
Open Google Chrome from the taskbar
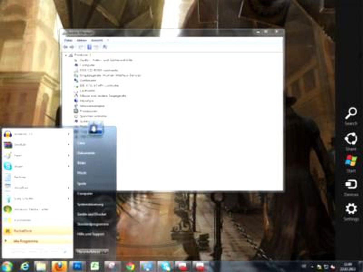[x=130, y=266]
